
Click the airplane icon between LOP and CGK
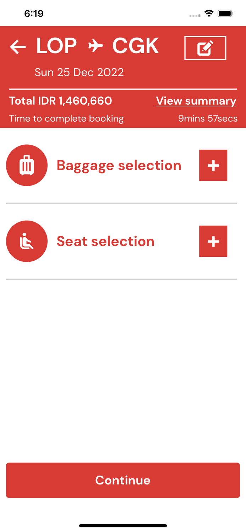(x=95, y=45)
